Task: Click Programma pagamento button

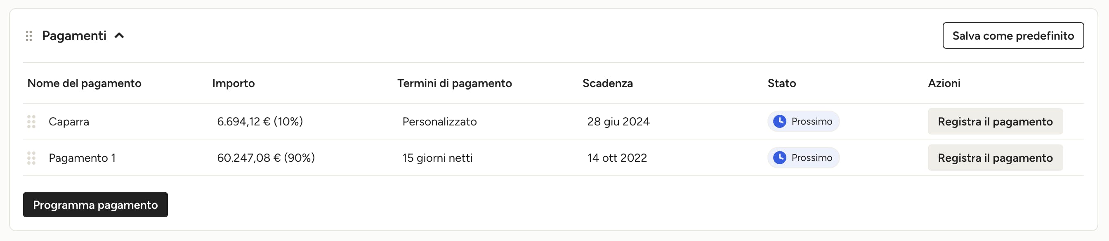Action: click(x=95, y=204)
